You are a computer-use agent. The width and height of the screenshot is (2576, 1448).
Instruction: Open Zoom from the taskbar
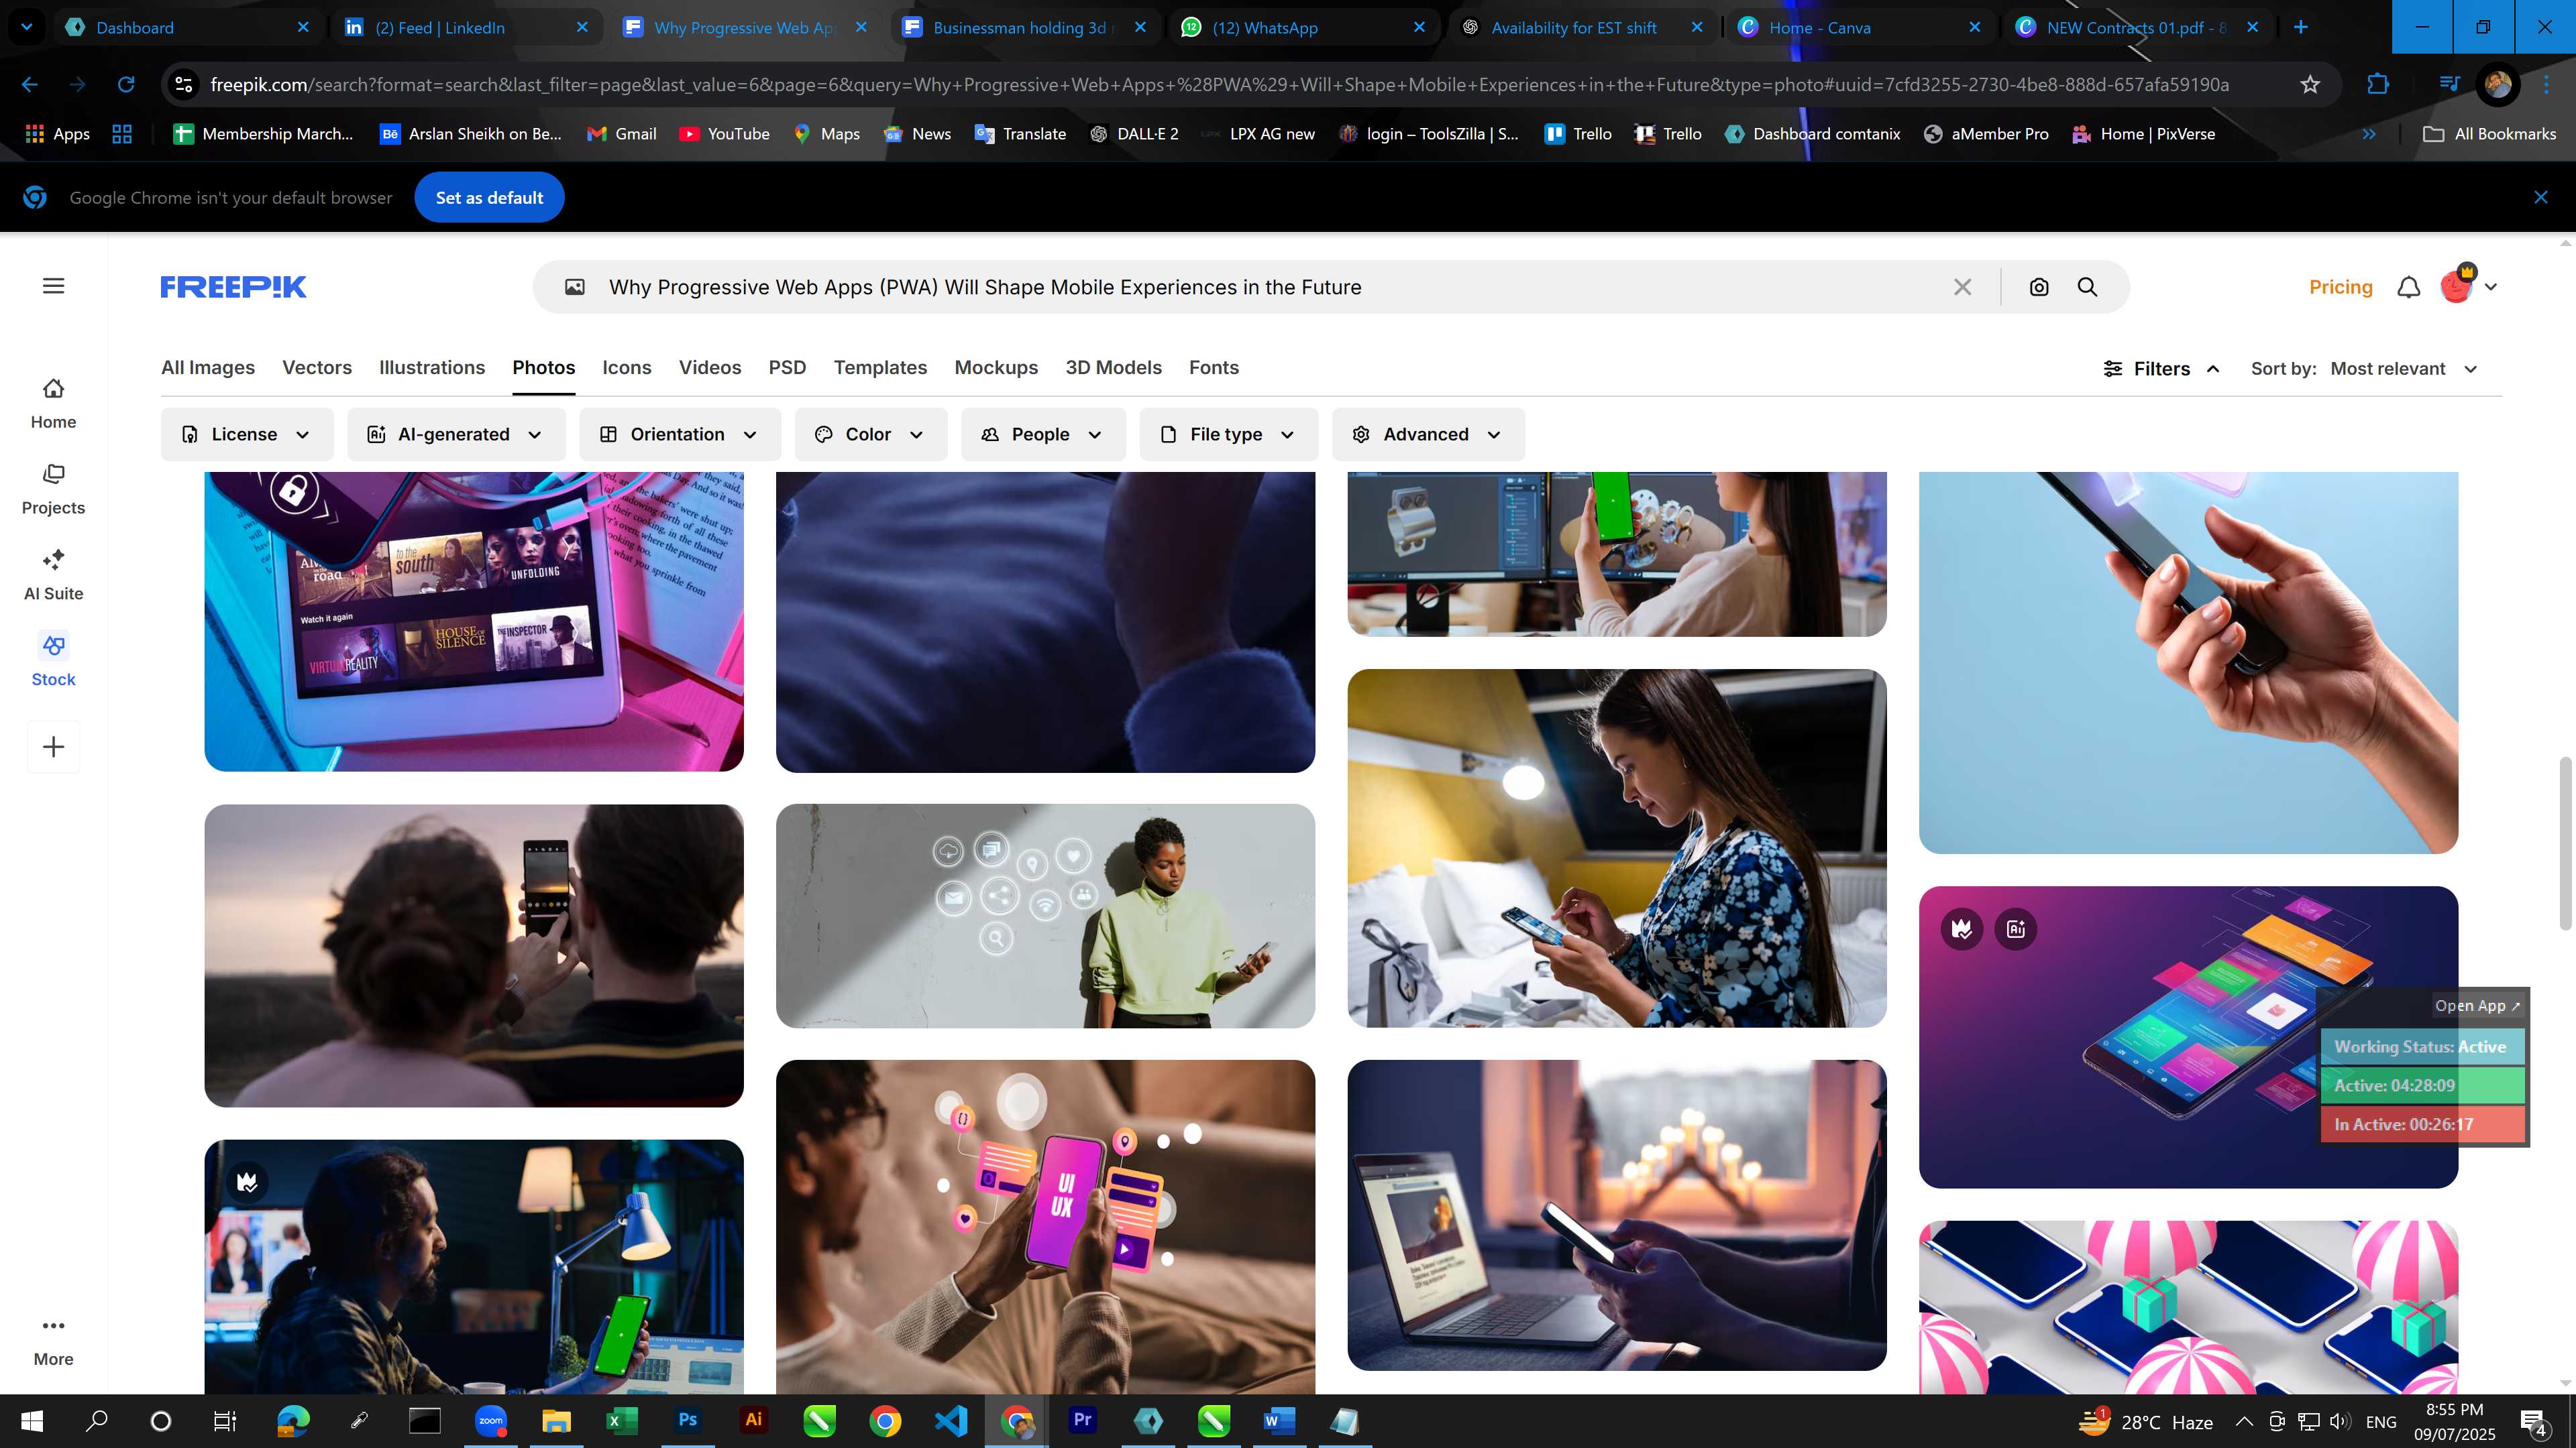[491, 1420]
